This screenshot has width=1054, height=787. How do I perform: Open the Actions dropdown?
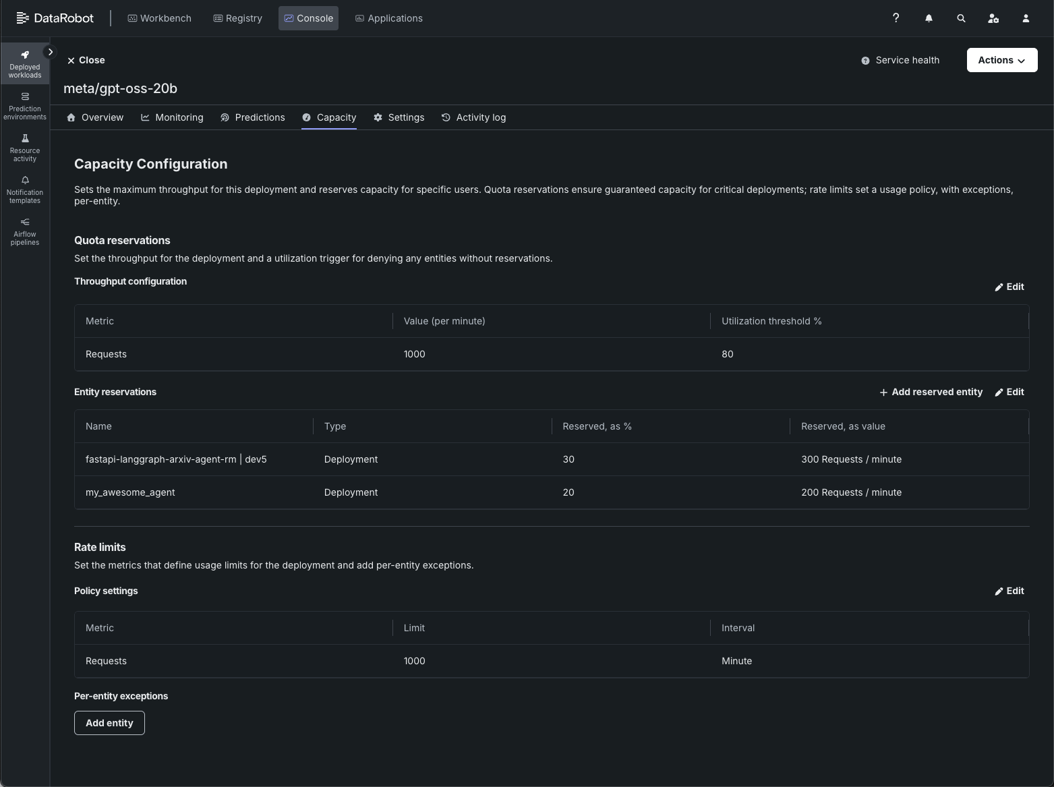1002,60
